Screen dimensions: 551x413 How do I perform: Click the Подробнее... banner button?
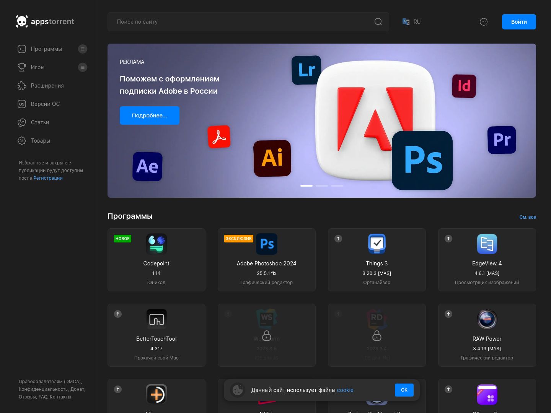click(x=150, y=115)
